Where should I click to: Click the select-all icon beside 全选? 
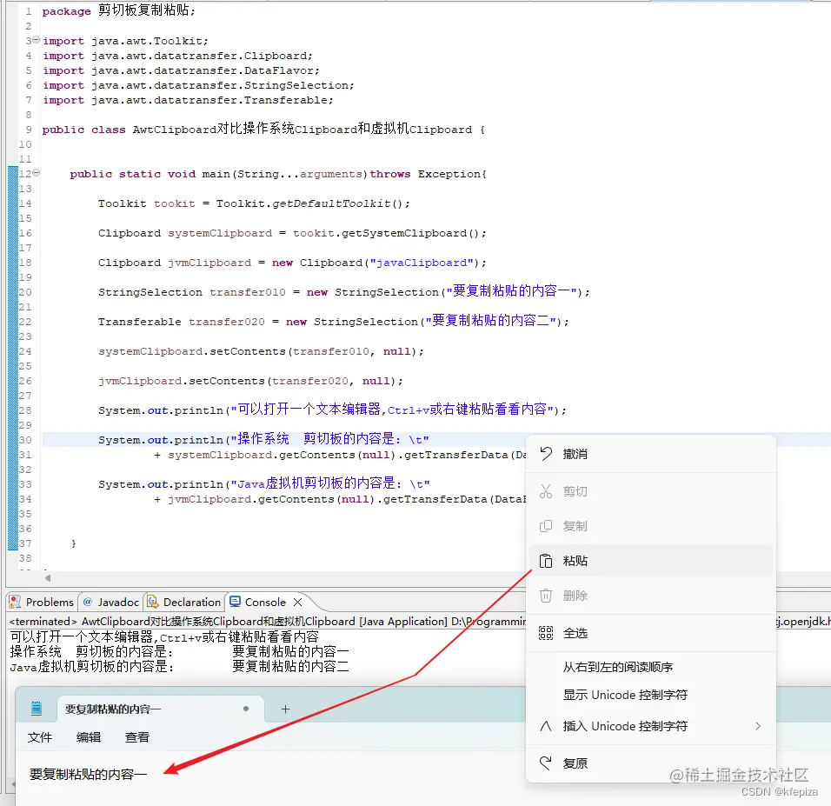click(546, 633)
